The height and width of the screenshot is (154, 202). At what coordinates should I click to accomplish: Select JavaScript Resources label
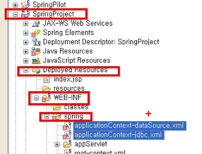pyautogui.click(x=77, y=61)
